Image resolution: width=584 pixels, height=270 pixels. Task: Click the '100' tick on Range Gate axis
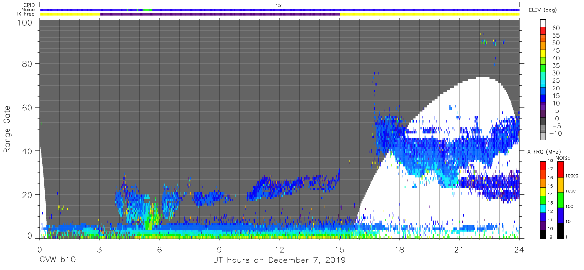[x=26, y=22]
